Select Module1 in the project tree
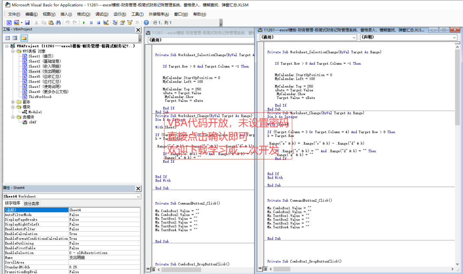The image size is (463, 274). [x=35, y=112]
